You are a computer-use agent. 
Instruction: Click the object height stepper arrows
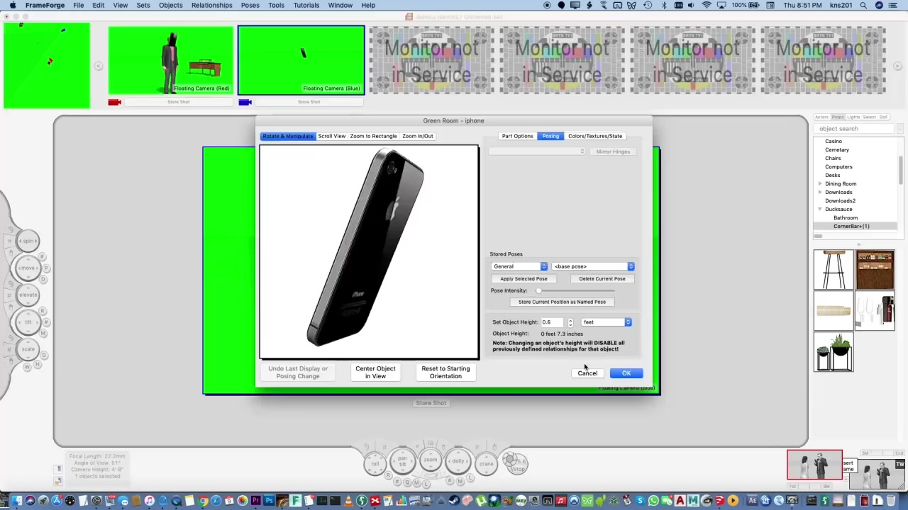570,322
